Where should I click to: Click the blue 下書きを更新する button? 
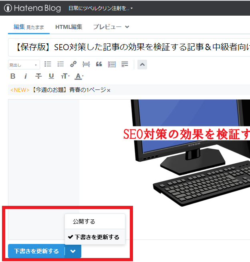(x=36, y=251)
